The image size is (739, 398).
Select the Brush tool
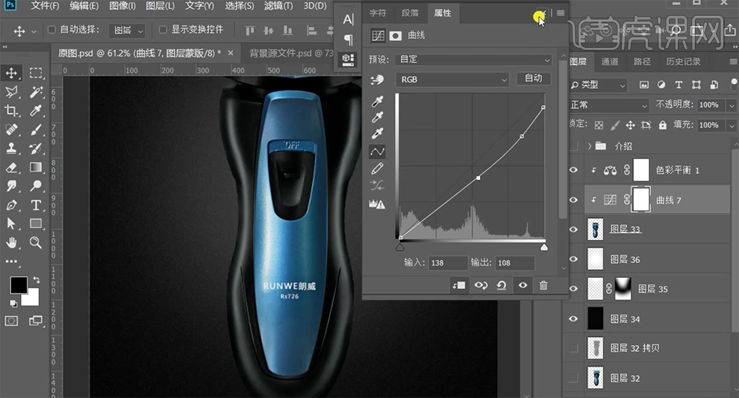click(36, 130)
